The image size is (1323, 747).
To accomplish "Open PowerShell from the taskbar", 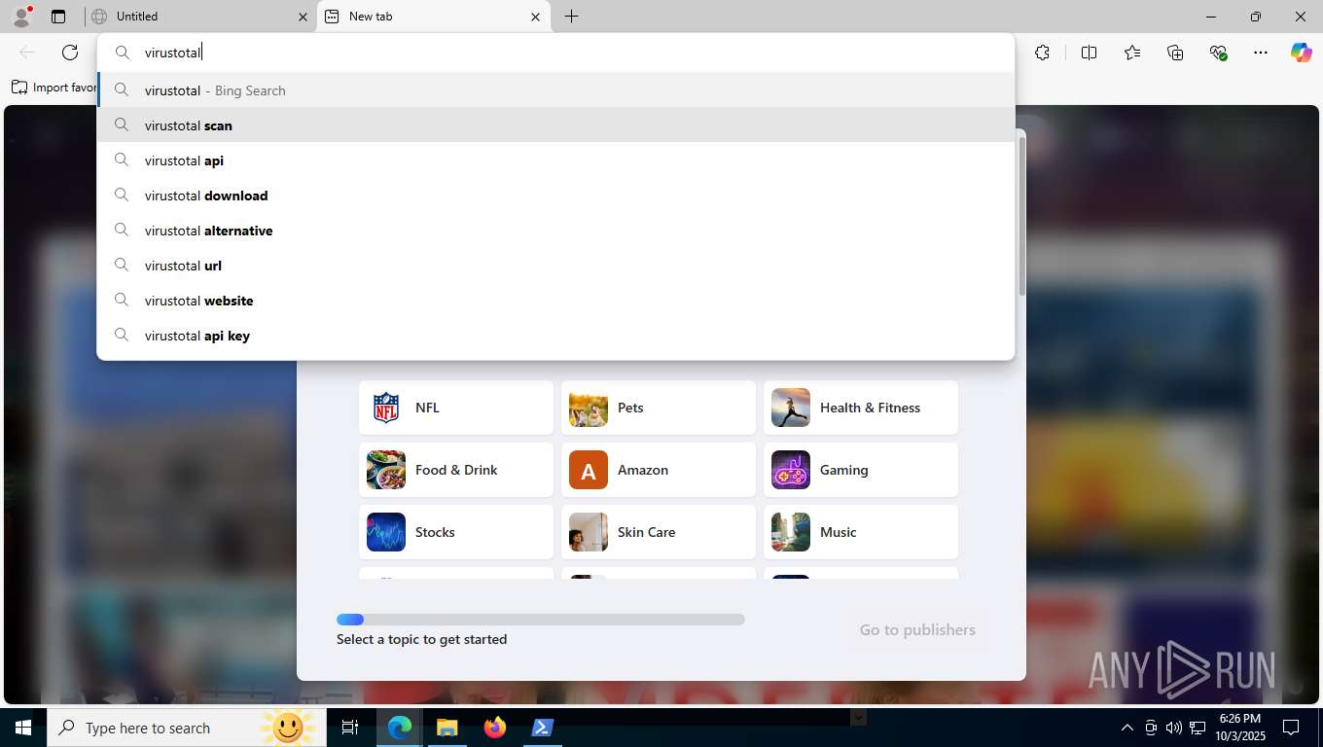I will pyautogui.click(x=542, y=728).
